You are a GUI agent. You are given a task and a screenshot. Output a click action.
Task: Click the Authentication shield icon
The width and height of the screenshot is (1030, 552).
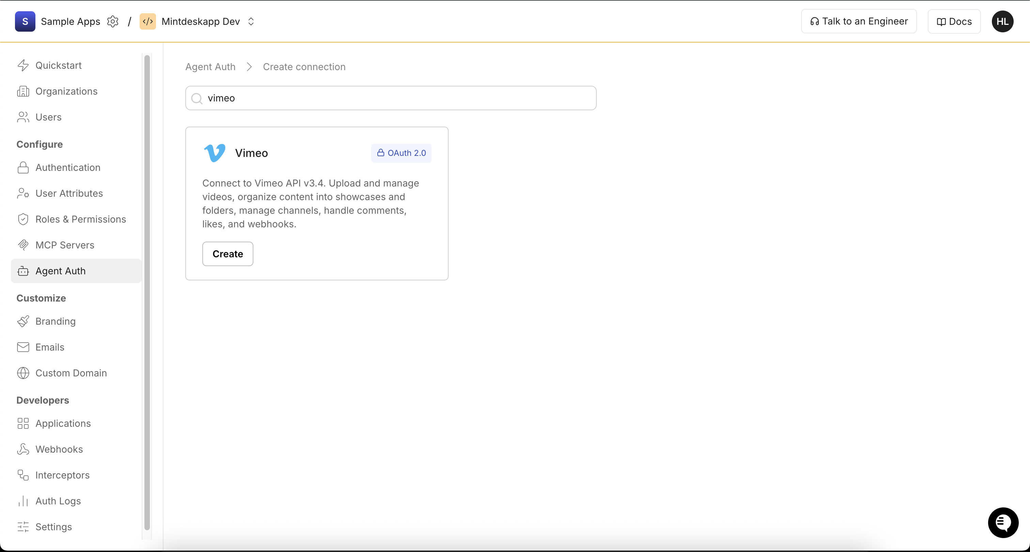pos(23,167)
